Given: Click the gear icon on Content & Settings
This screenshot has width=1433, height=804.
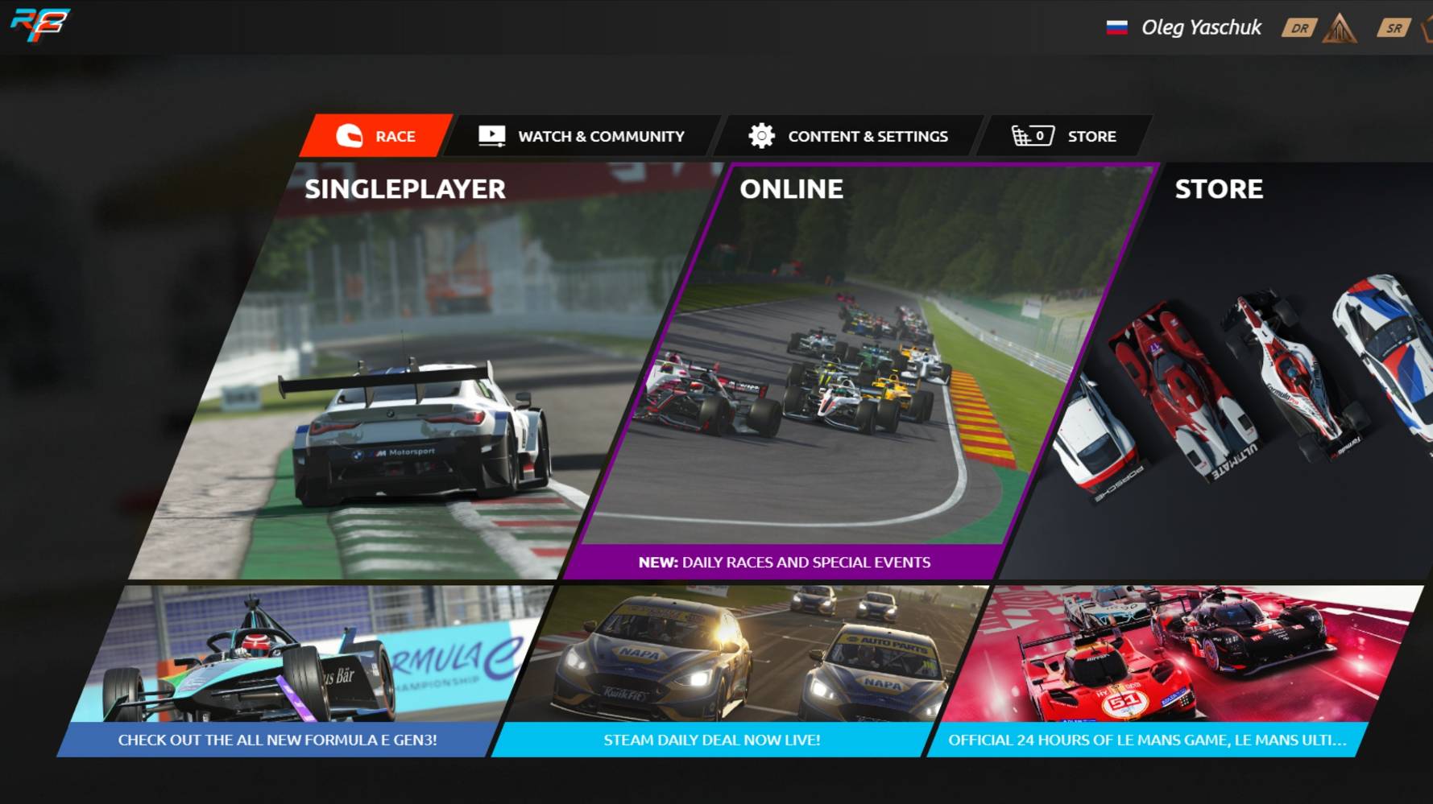Looking at the screenshot, I should (761, 136).
